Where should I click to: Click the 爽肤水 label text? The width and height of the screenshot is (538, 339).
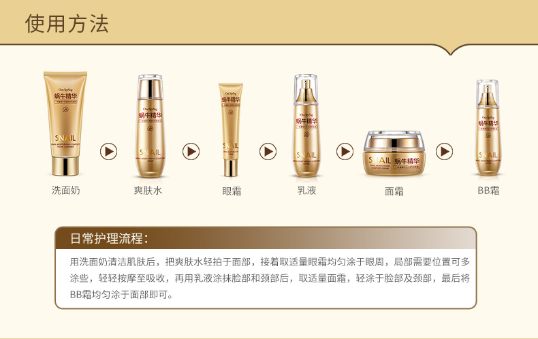click(x=148, y=190)
